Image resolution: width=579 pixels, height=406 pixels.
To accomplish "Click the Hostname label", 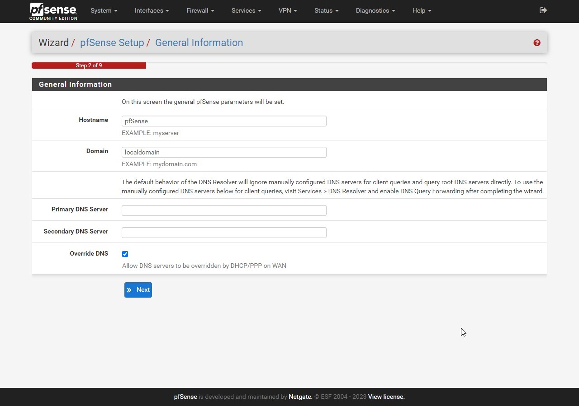I will coord(93,120).
